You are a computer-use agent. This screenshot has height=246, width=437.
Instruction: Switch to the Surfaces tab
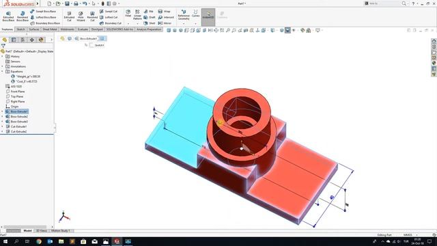[x=34, y=29]
